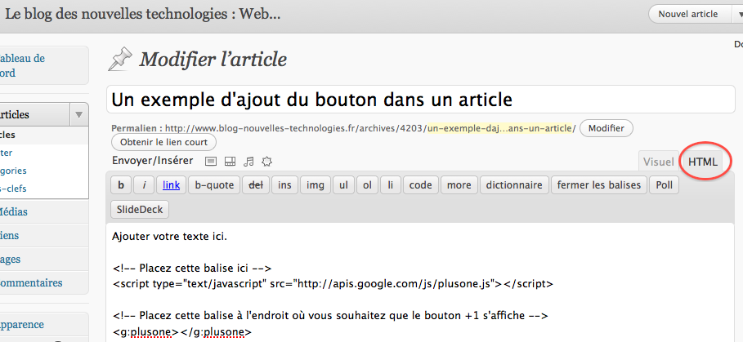Click the add audio music note icon
This screenshot has width=743, height=342.
pyautogui.click(x=248, y=161)
